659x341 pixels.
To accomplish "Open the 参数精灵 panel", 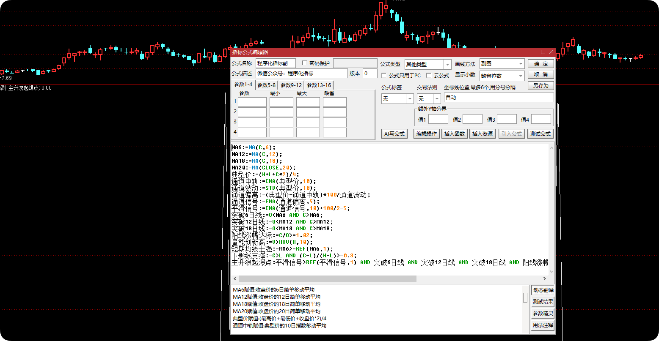I will 543,314.
